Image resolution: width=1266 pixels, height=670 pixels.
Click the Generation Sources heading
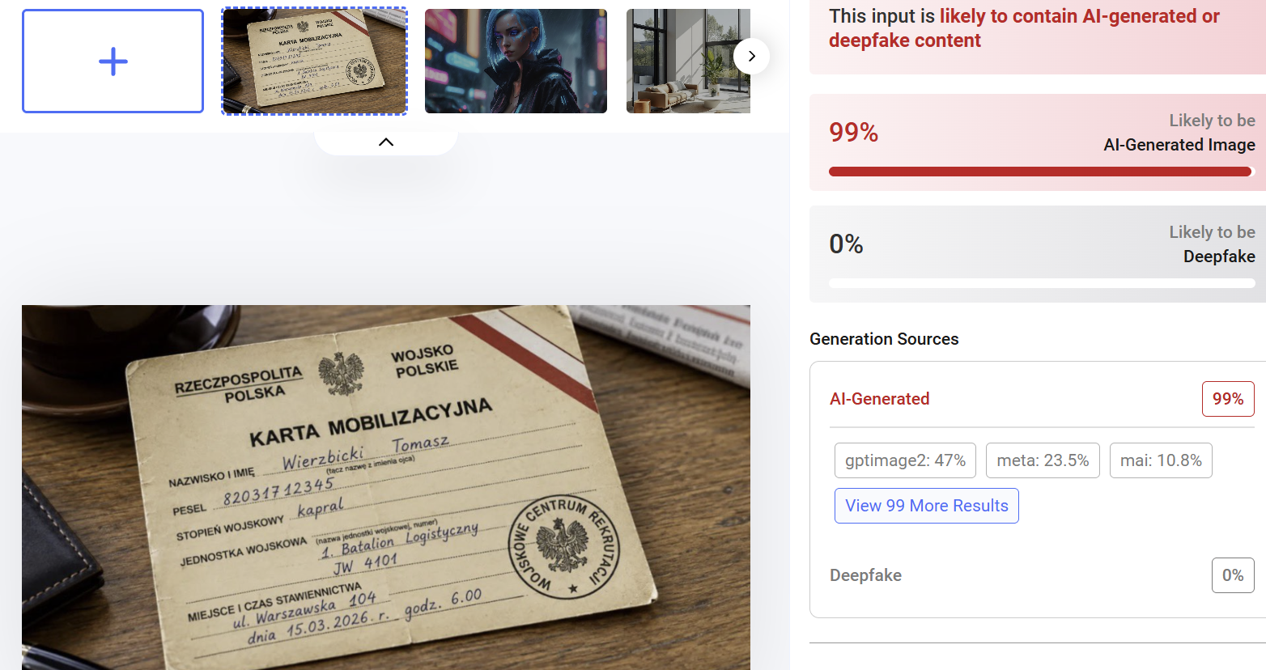[884, 339]
